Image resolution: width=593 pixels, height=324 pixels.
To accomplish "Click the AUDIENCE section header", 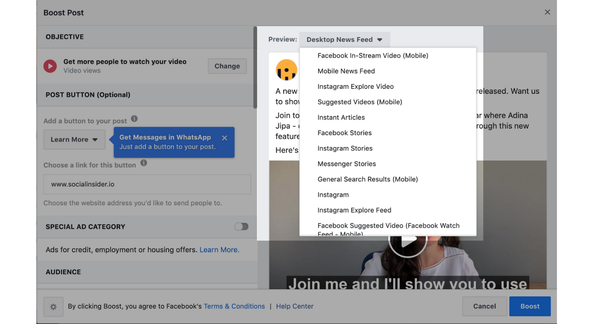I will tap(63, 272).
